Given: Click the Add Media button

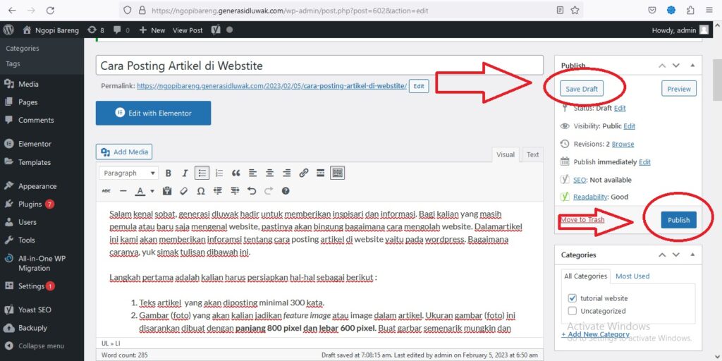Looking at the screenshot, I should click(x=124, y=152).
